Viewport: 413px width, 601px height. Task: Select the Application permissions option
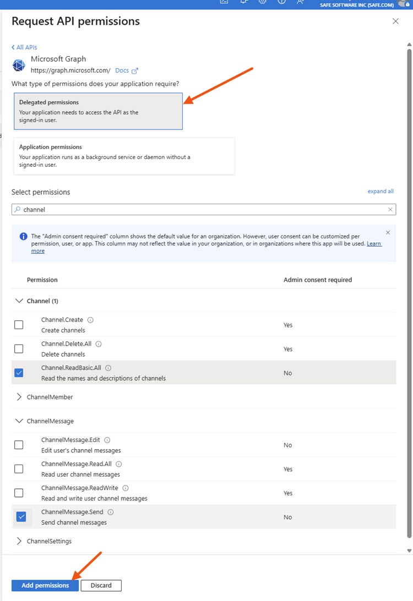point(124,156)
